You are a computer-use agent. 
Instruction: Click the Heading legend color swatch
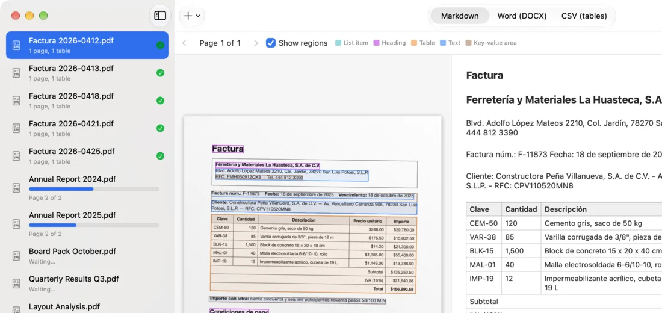376,43
